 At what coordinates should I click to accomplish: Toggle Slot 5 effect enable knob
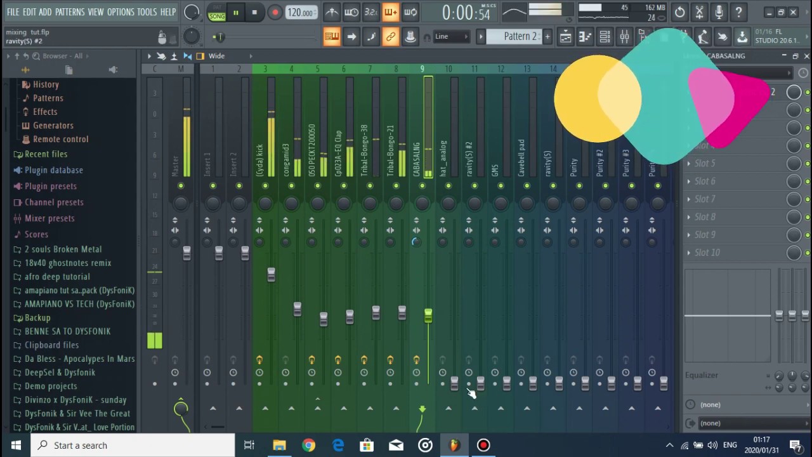point(794,164)
